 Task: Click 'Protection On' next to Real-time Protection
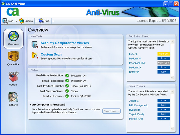[79, 76]
